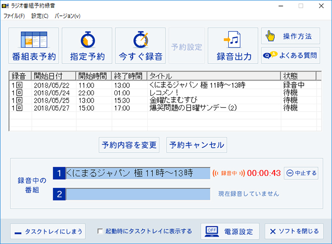
Task: Toggle 起動時にタスクトレイに表示する checkbox
Action: click(100, 231)
